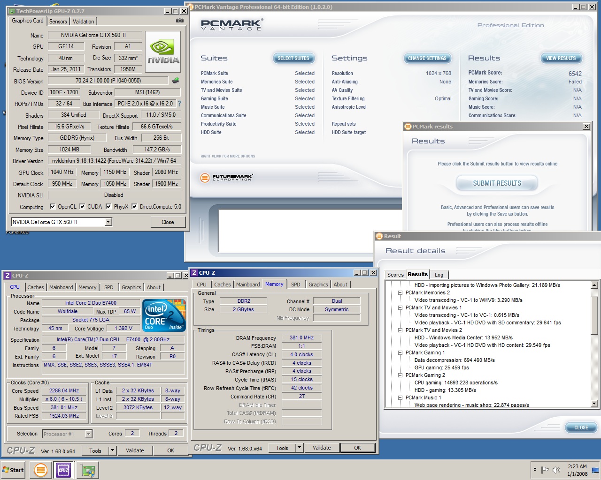Open the Tools dropdown arrow in right CPU-Z
601x480 pixels.
coord(299,448)
